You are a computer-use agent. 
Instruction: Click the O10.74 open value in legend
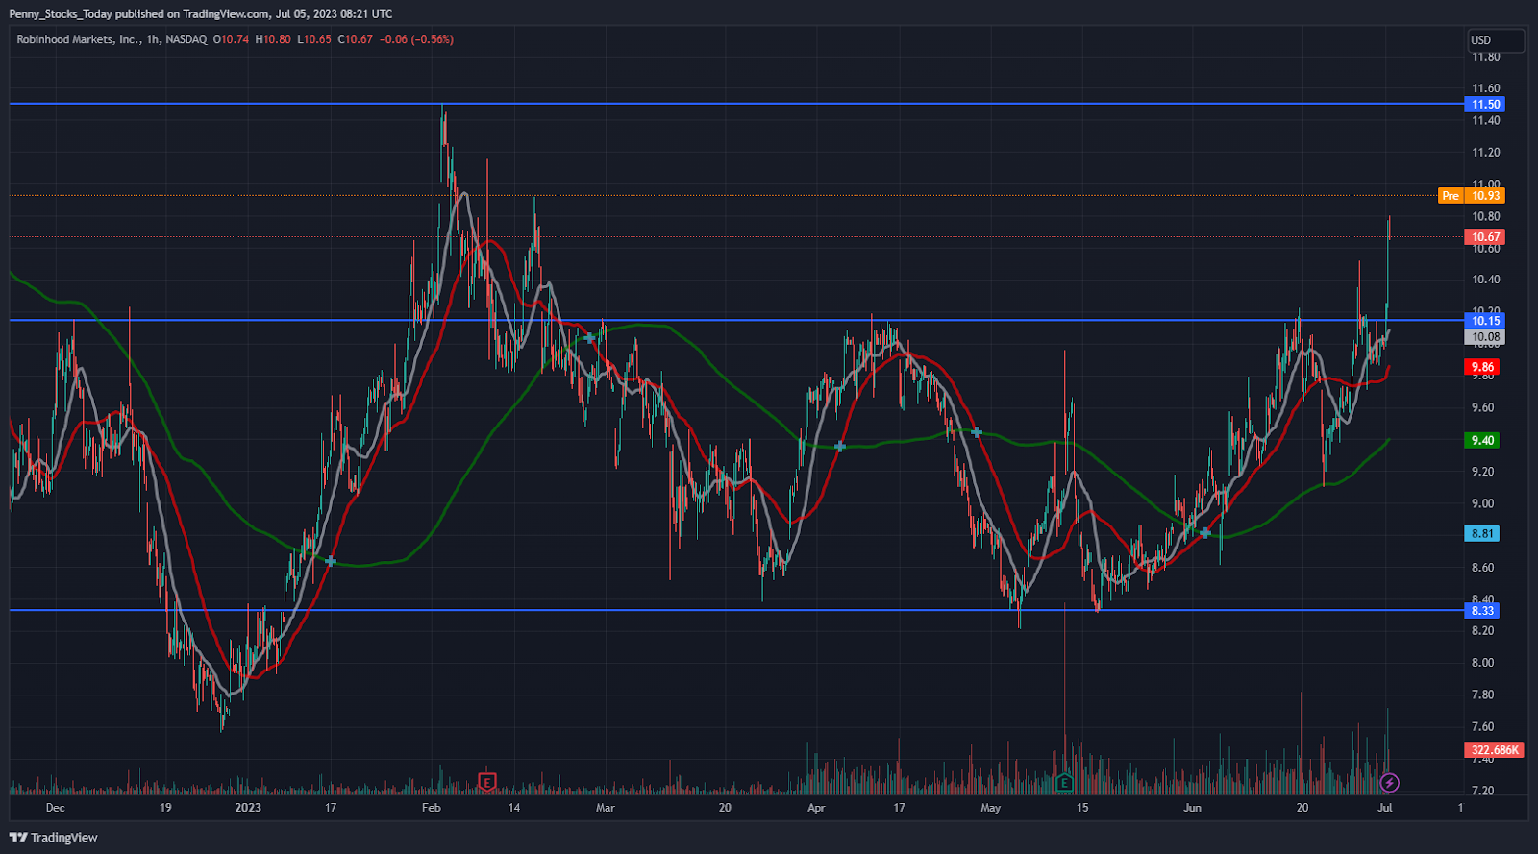[x=231, y=39]
